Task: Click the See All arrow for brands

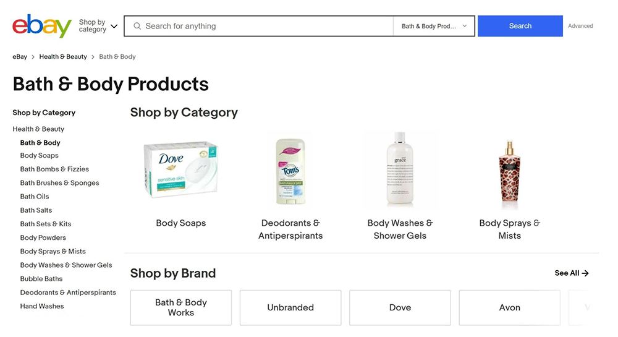Action: (x=585, y=273)
